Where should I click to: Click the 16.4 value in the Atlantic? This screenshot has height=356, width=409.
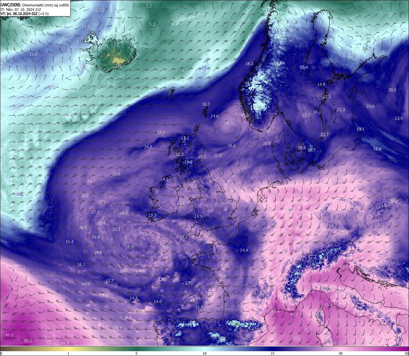[69, 241]
